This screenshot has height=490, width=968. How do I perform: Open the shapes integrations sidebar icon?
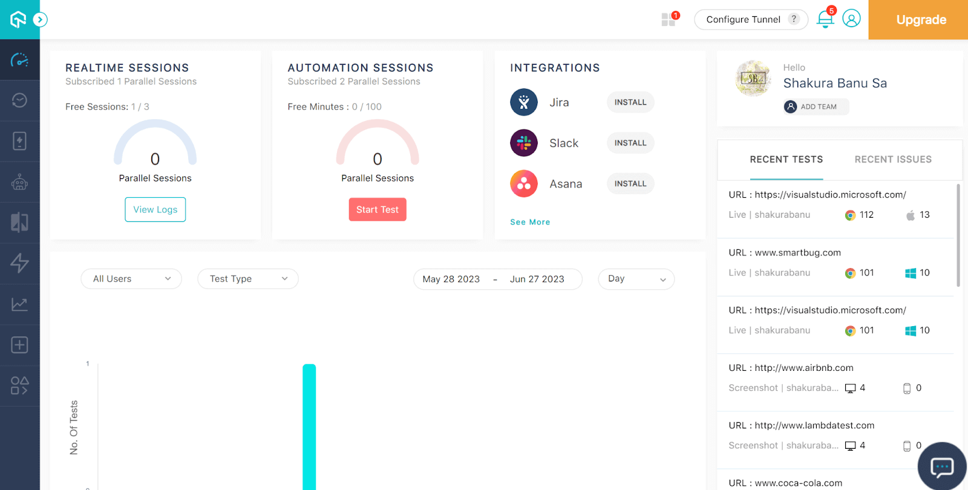click(x=19, y=385)
